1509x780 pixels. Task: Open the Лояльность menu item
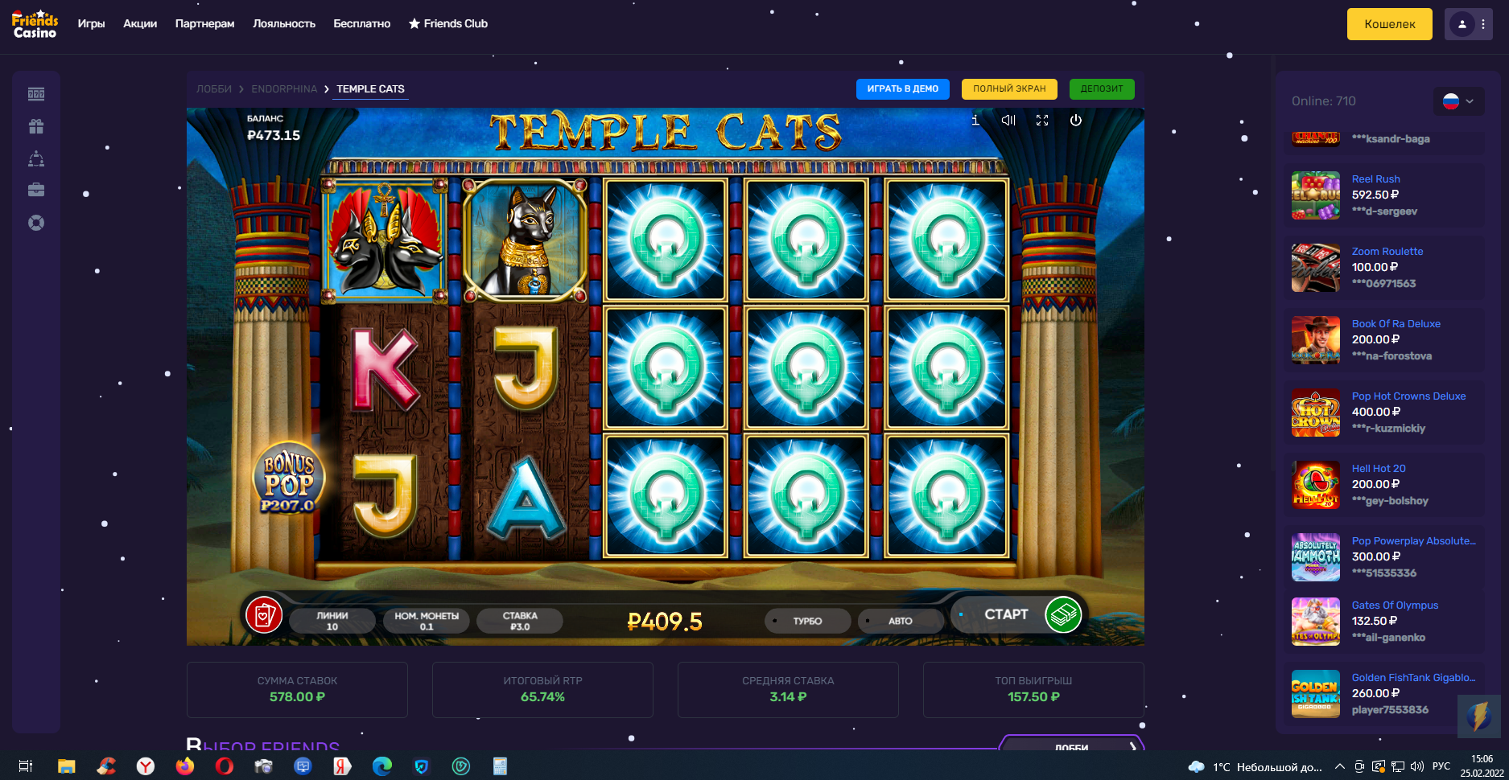284,23
